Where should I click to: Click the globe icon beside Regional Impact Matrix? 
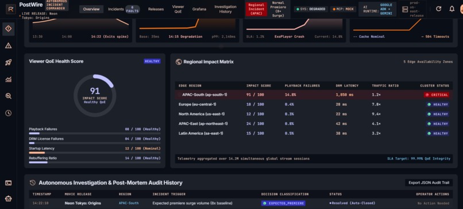178,62
